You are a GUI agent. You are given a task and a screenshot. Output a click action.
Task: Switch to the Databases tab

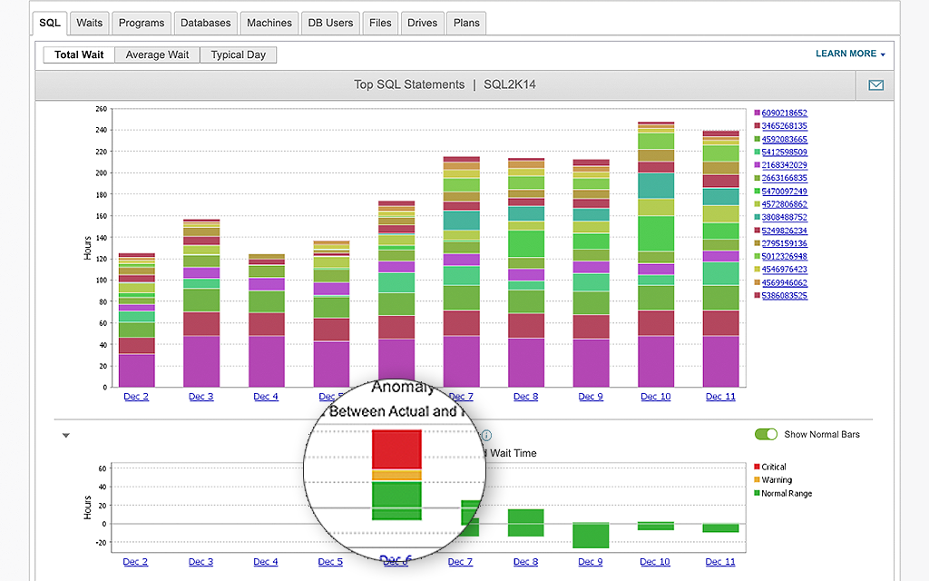coord(205,23)
